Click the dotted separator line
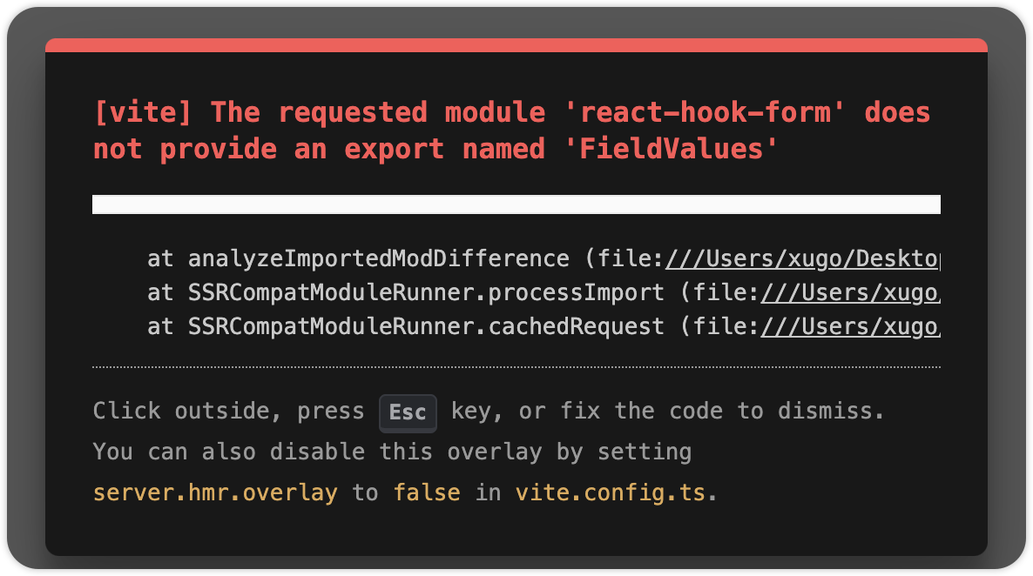 [x=516, y=367]
